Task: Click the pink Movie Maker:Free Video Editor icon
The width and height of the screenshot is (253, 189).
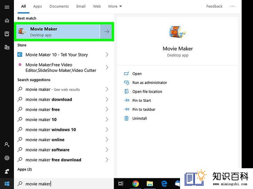Action: point(20,65)
